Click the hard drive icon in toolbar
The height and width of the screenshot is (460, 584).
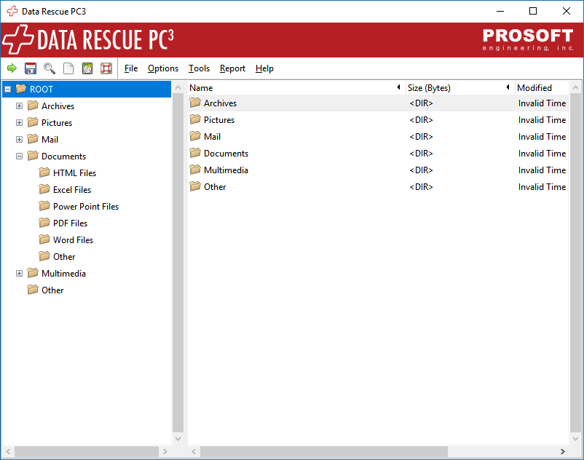pyautogui.click(x=87, y=68)
